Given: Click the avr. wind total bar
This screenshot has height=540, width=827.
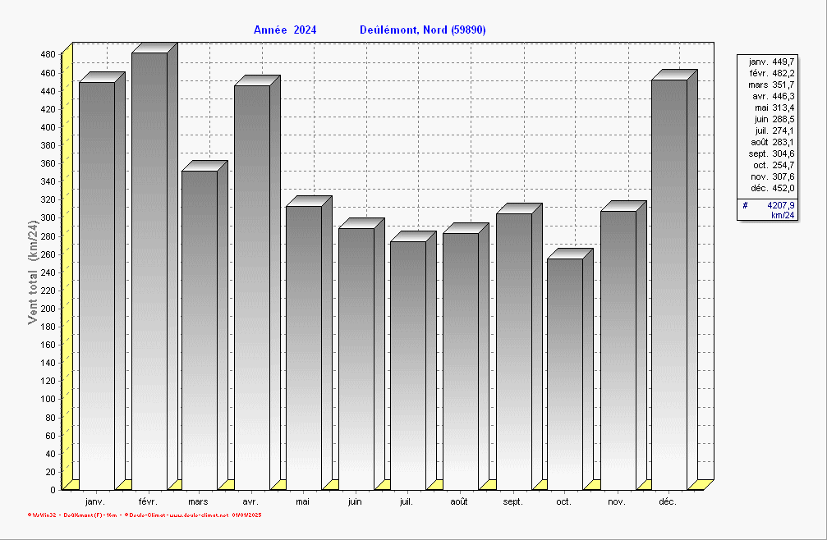Looking at the screenshot, I should pos(252,286).
